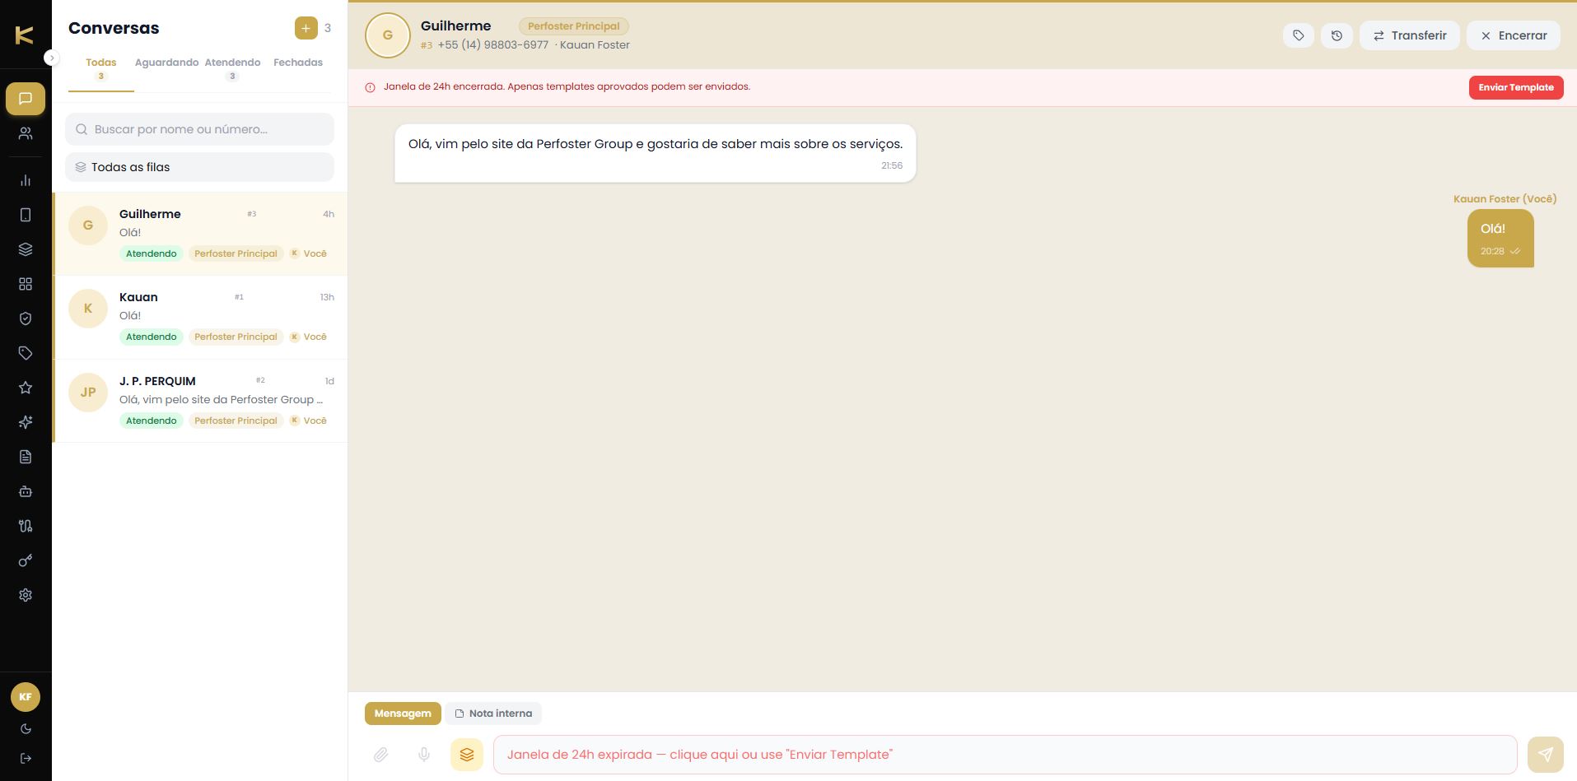Click the phone number +55 (14) 98803-6977
Screen dimensions: 1577x781
[492, 45]
